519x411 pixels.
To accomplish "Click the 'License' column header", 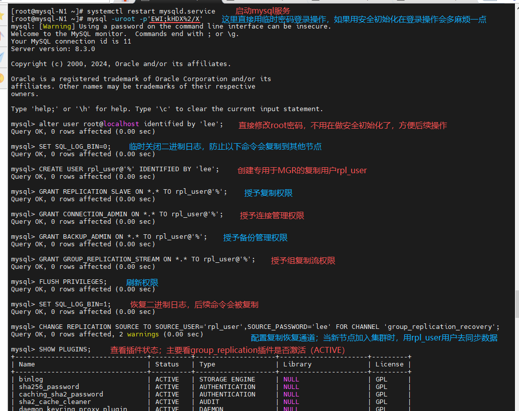I will (390, 364).
